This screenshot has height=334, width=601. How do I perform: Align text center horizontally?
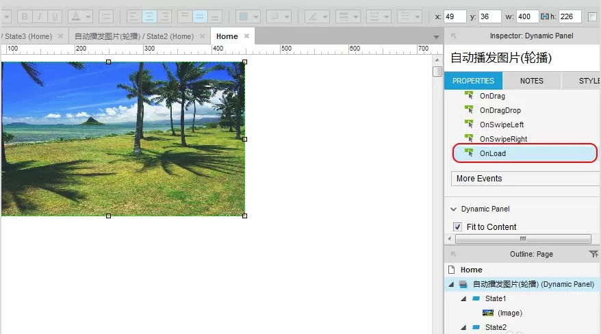point(149,16)
